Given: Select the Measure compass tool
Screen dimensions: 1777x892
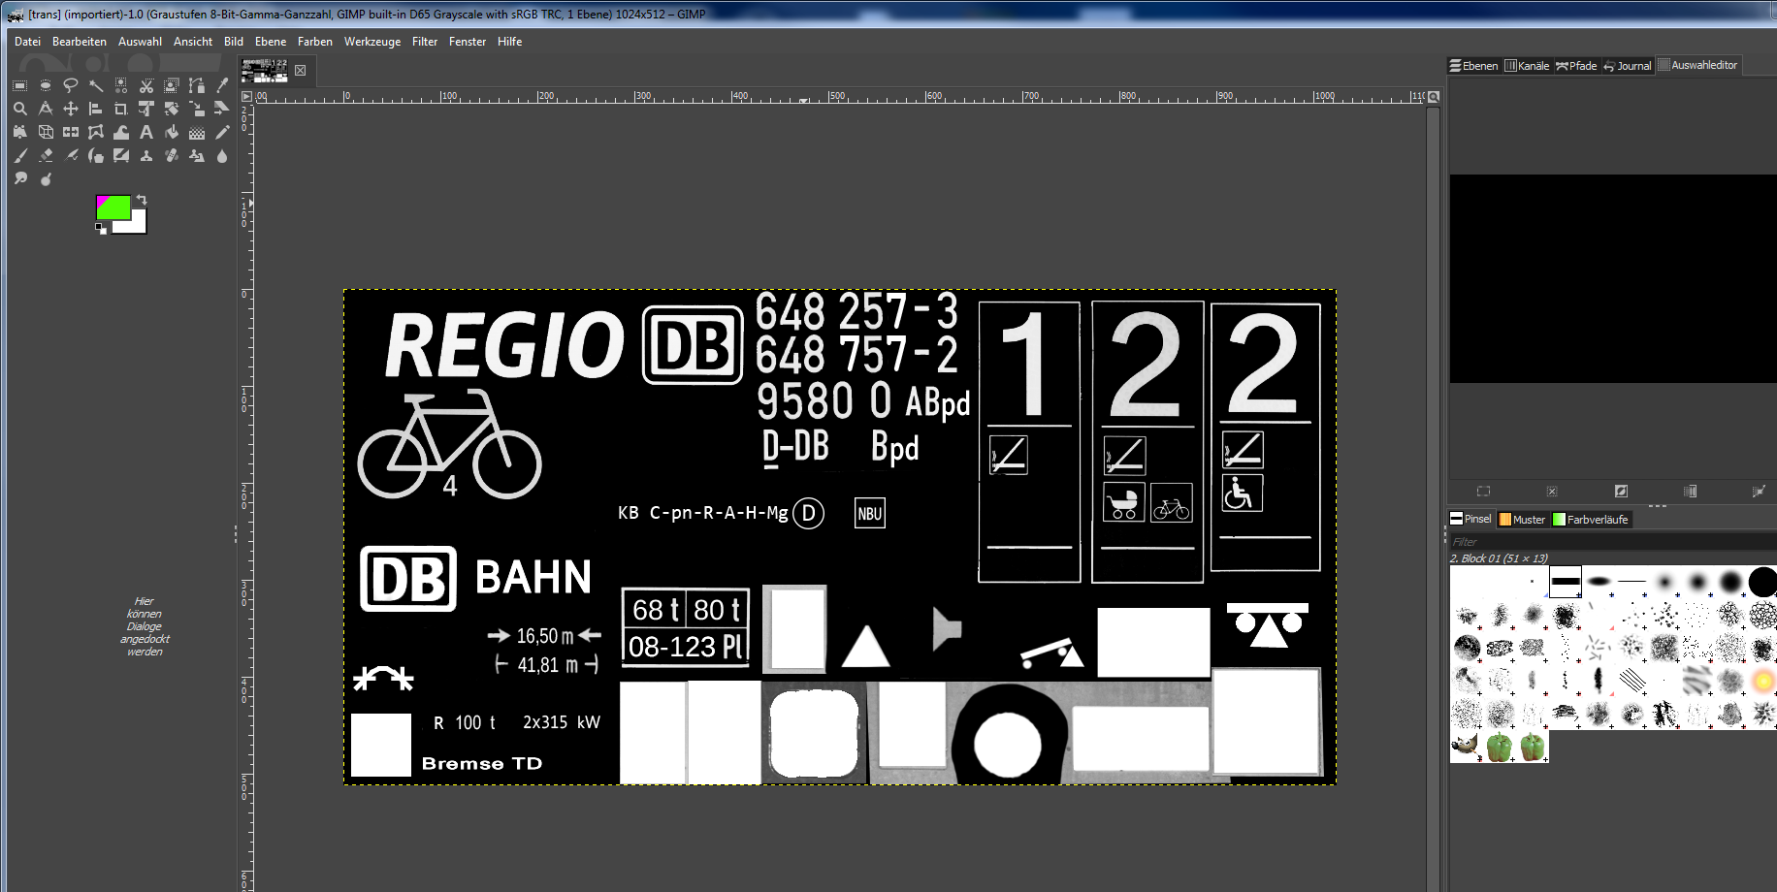Looking at the screenshot, I should [x=45, y=109].
